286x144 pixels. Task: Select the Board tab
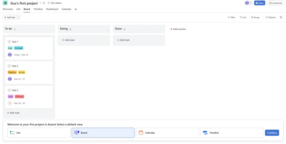pyautogui.click(x=27, y=9)
